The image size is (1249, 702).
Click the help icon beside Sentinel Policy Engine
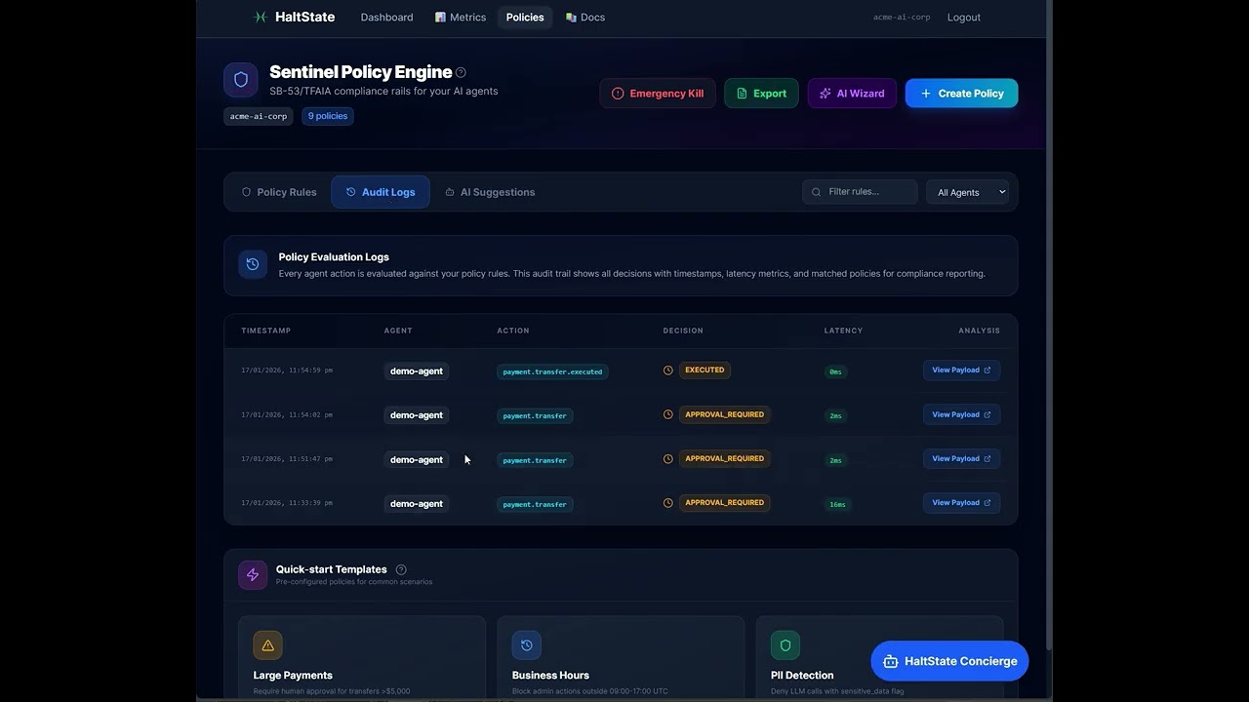tap(461, 72)
